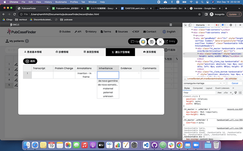Click the Entry button
Screen dimensions: 243x151
(x=170, y=41)
